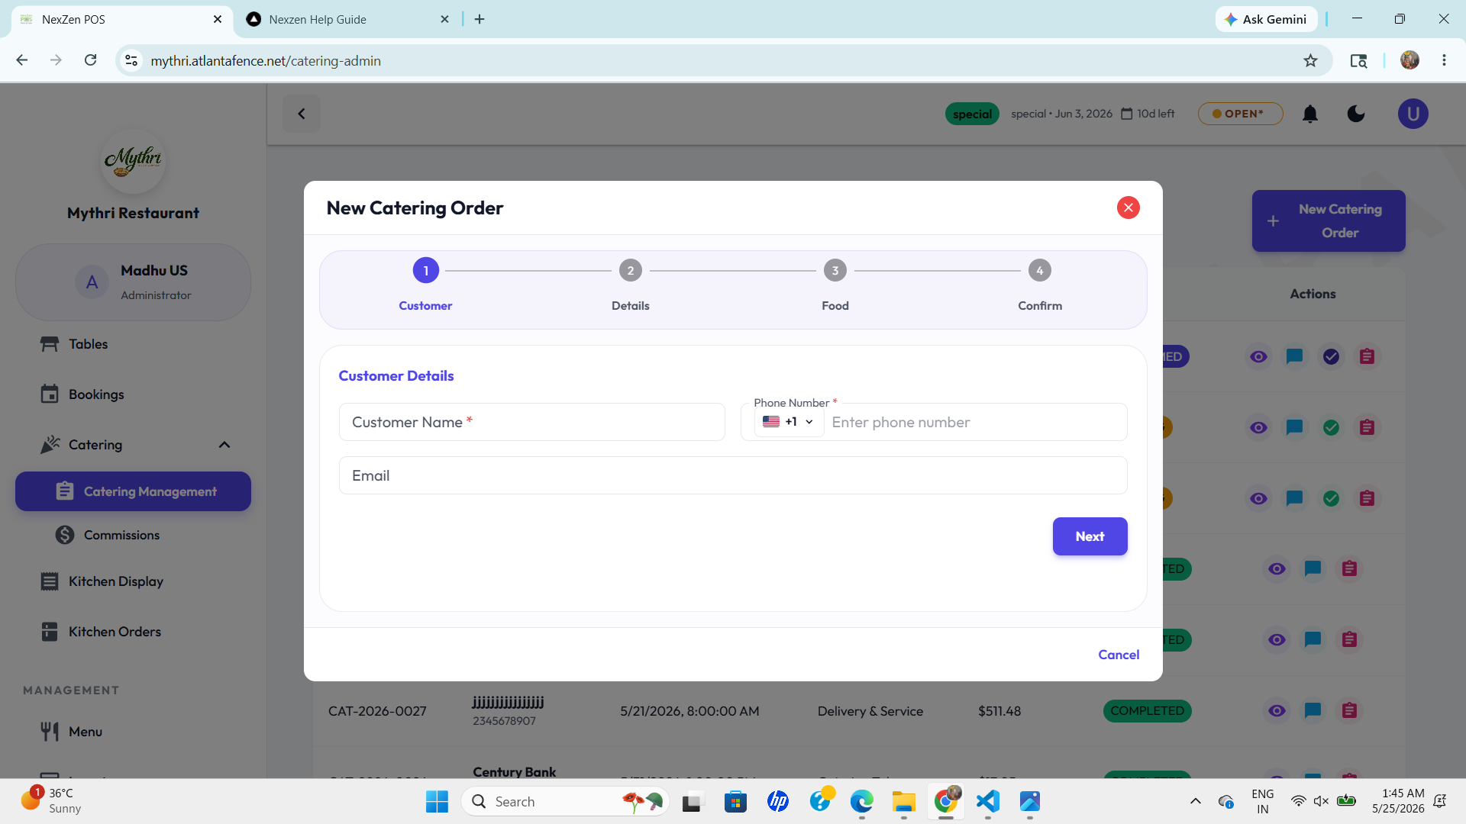1466x824 pixels.
Task: Bookmark this page star icon
Action: (1310, 60)
